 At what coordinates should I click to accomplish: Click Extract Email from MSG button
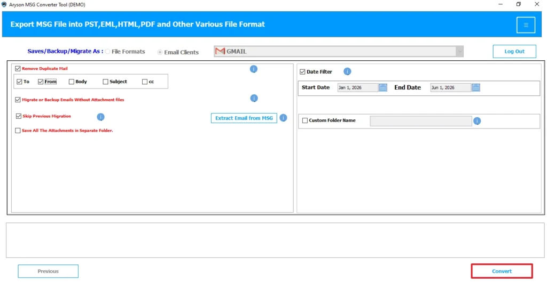pos(244,118)
